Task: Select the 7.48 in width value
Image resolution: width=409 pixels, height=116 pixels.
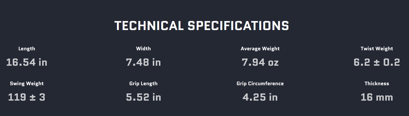Action: click(143, 62)
